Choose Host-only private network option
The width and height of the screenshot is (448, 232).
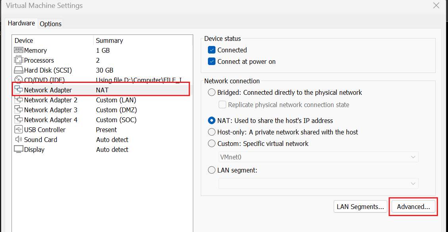212,132
